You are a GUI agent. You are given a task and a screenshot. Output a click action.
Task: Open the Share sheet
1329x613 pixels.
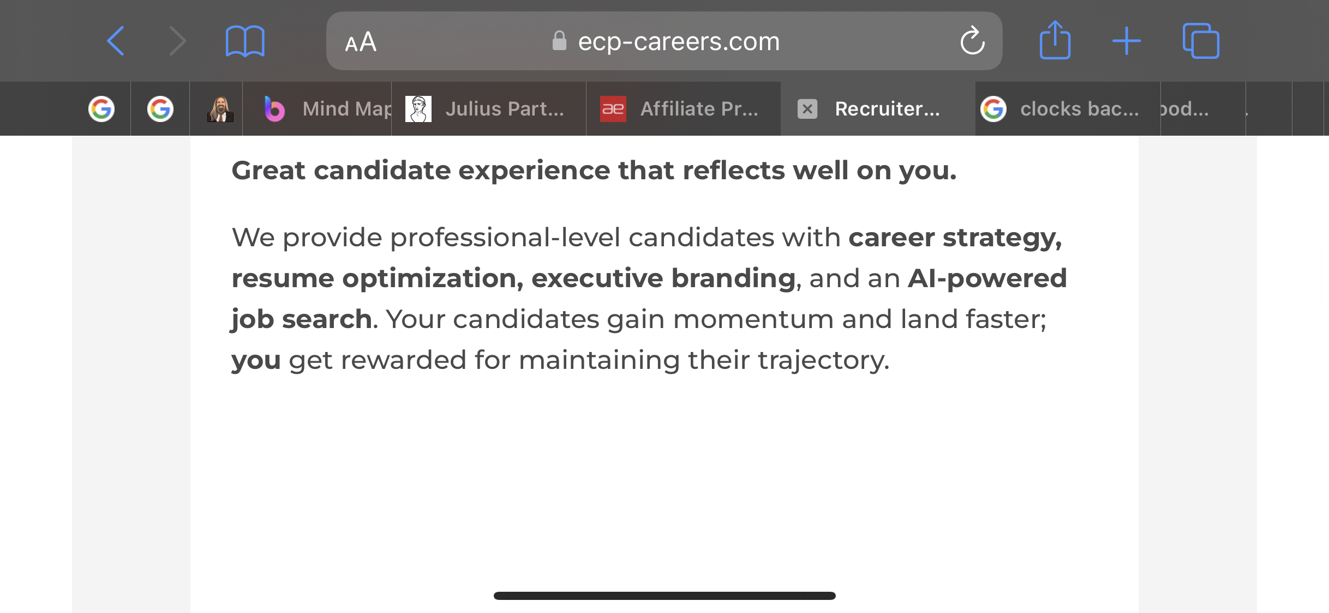(1055, 40)
